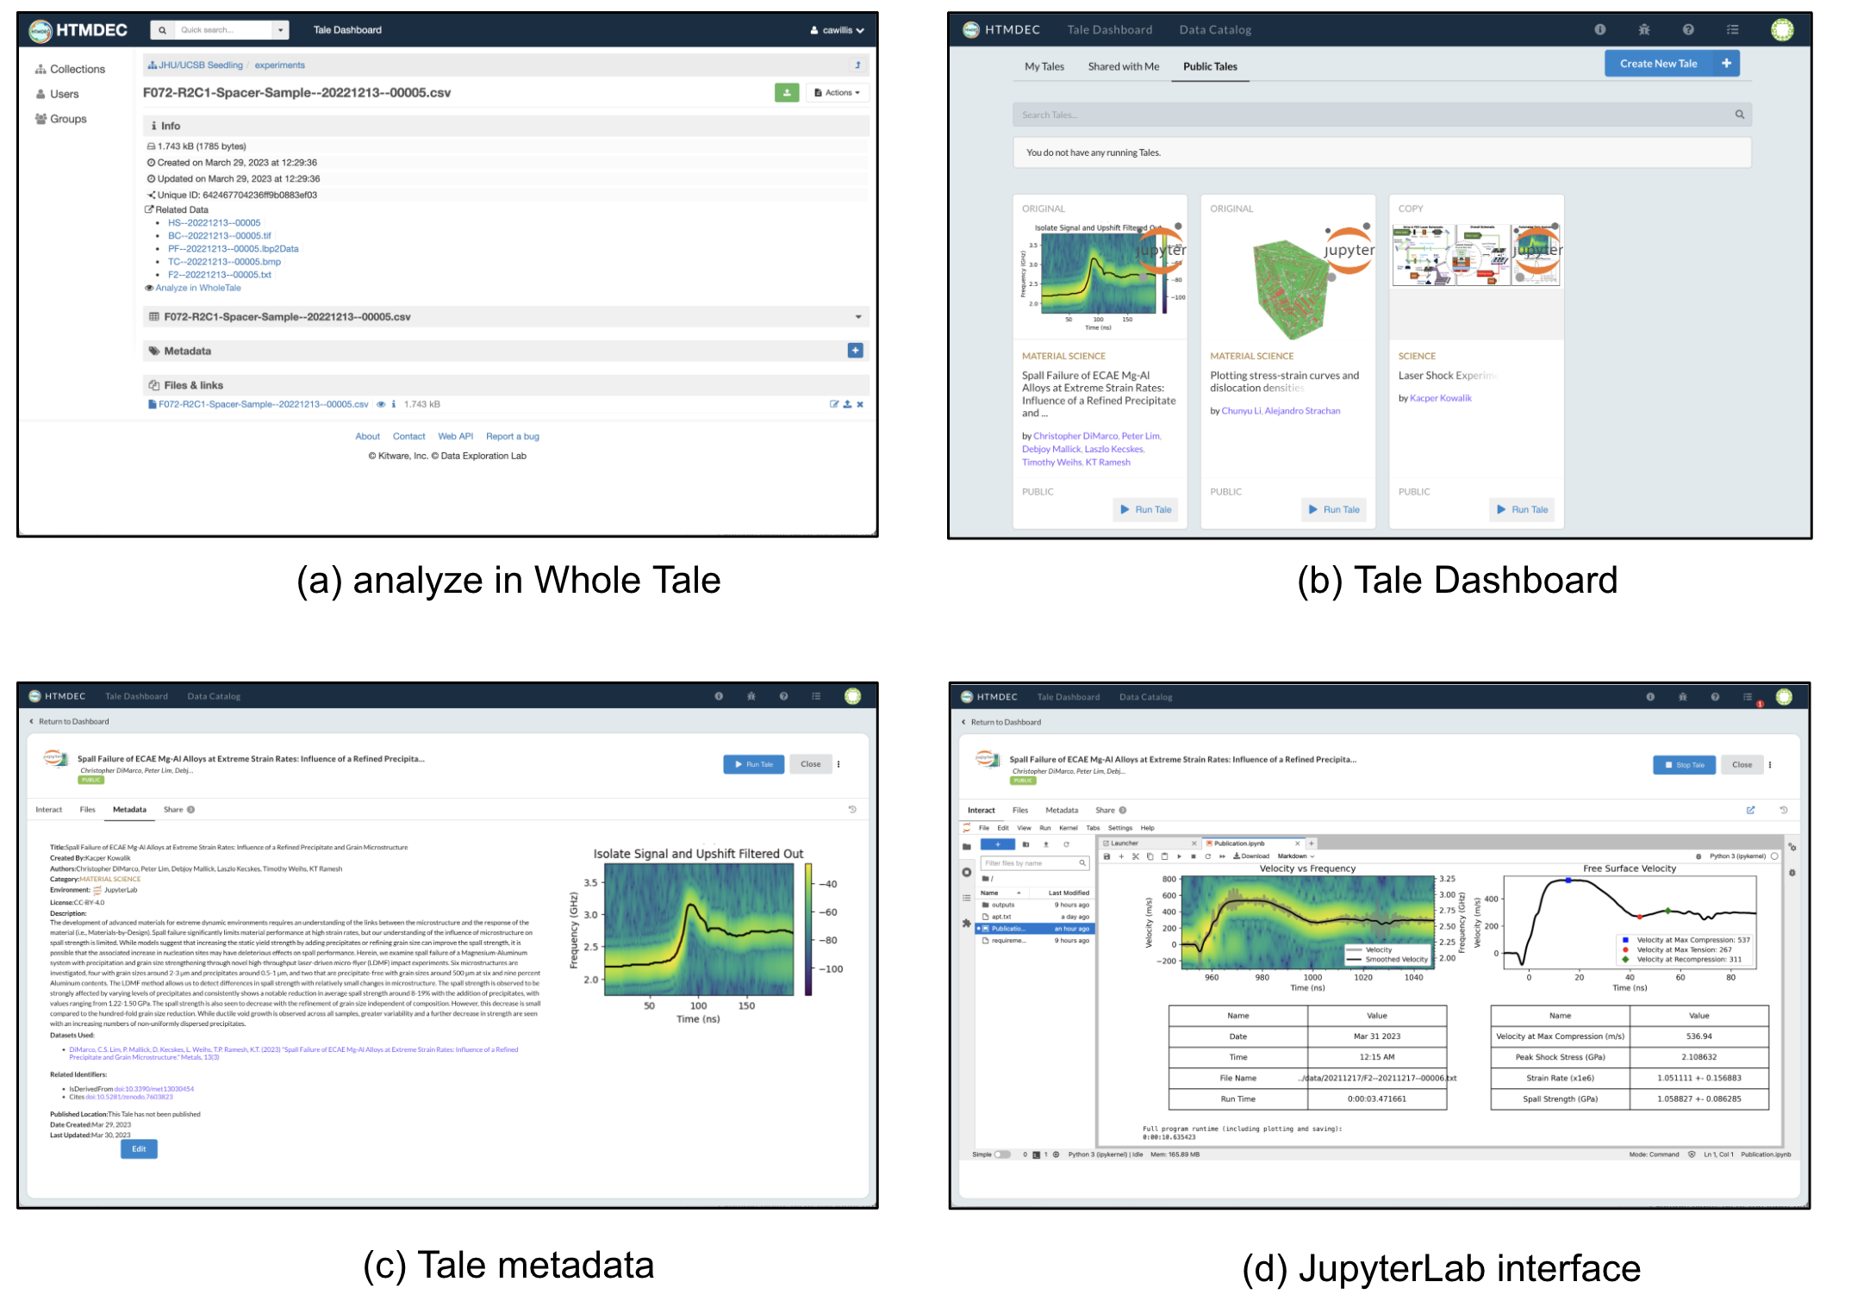Cut the cell with scissors icon
Viewport: 1870px width, 1313px height.
1135,856
